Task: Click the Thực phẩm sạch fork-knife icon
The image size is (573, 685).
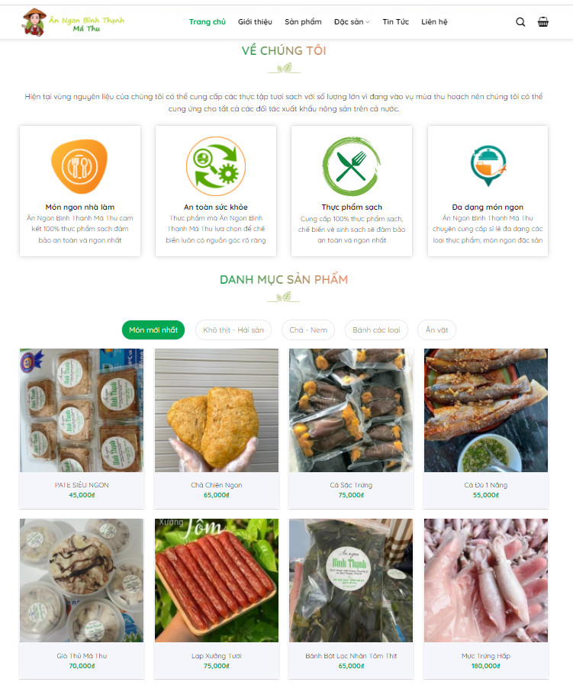Action: [x=352, y=166]
